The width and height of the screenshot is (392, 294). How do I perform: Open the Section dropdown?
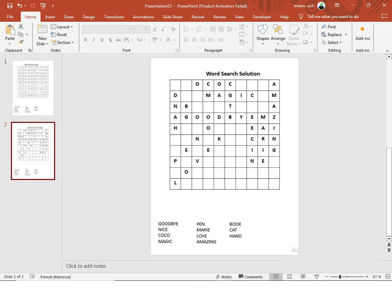[62, 43]
